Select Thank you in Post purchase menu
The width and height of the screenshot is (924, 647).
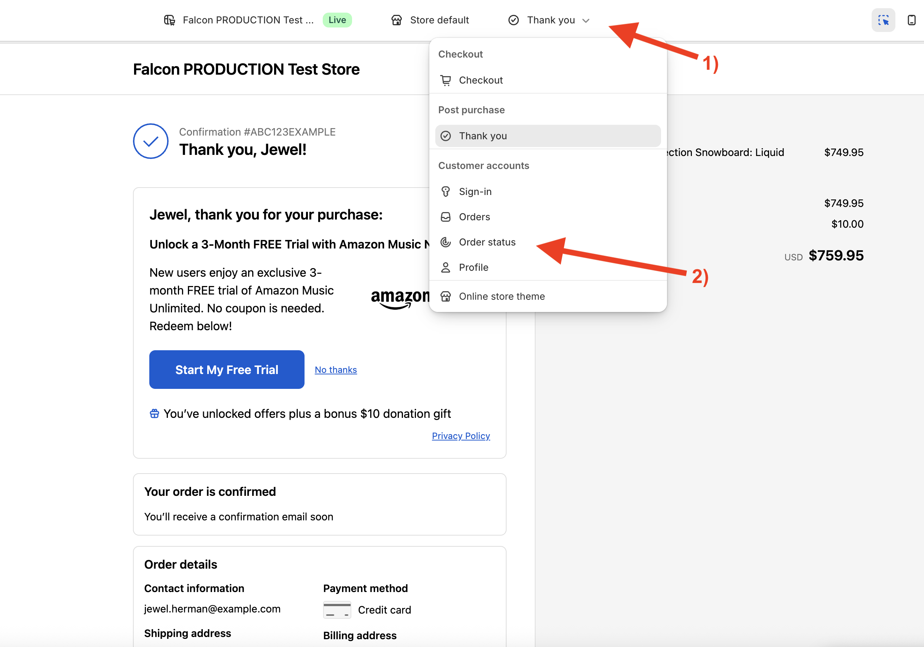[x=548, y=136]
